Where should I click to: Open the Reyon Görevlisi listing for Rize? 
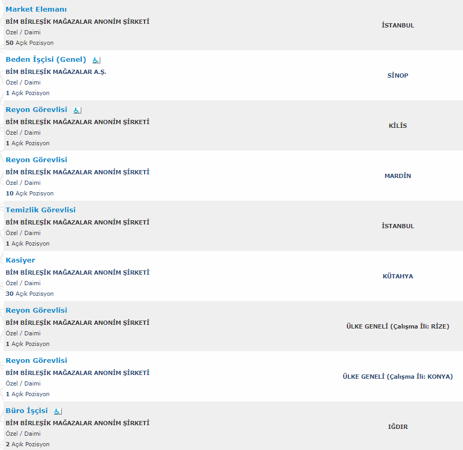36,310
